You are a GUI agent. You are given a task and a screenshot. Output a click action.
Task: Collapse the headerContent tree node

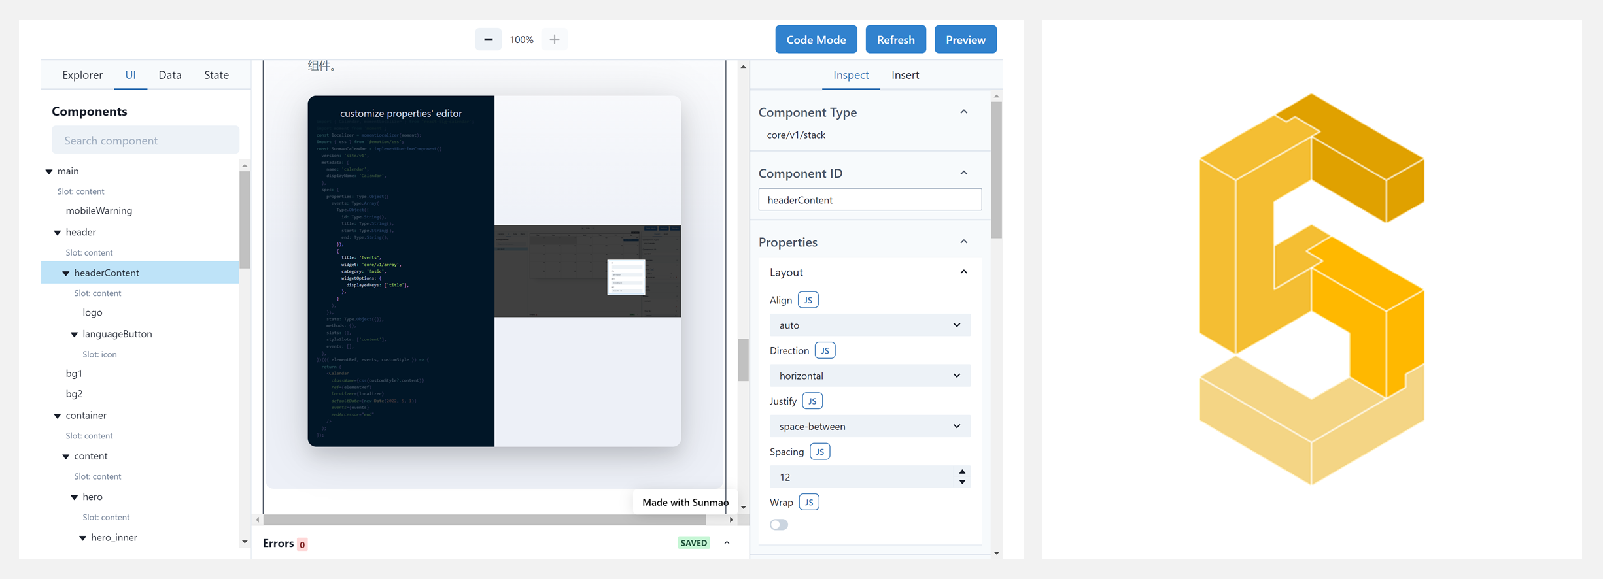click(66, 273)
